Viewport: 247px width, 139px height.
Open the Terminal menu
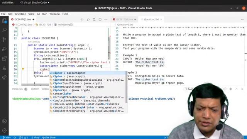55,14
